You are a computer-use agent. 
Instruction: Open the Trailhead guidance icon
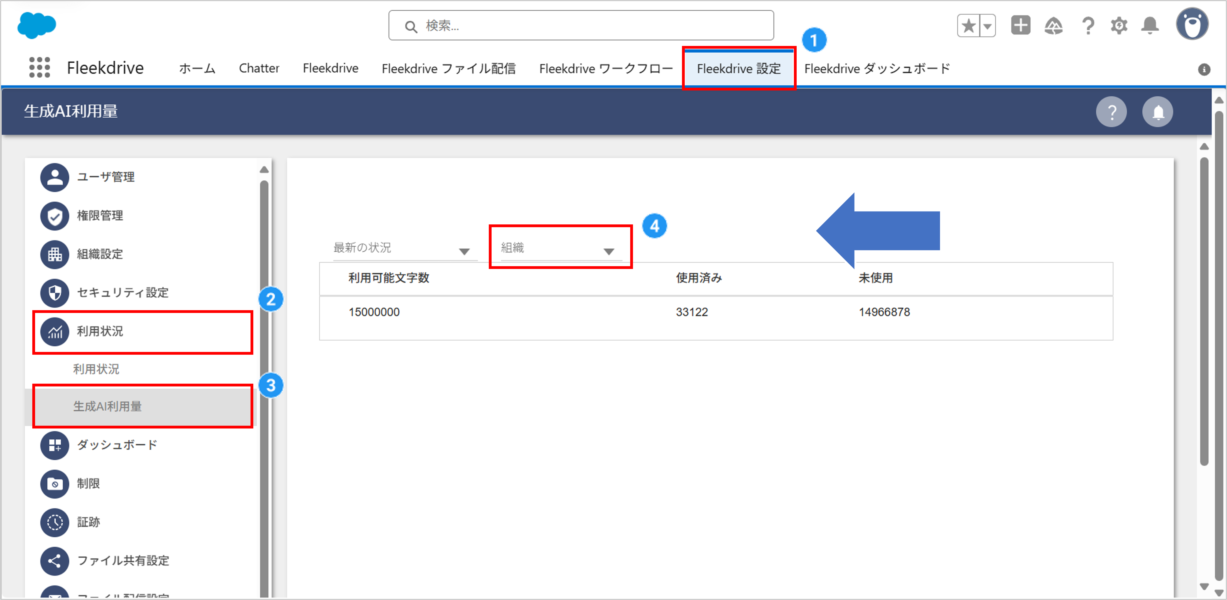(1054, 26)
